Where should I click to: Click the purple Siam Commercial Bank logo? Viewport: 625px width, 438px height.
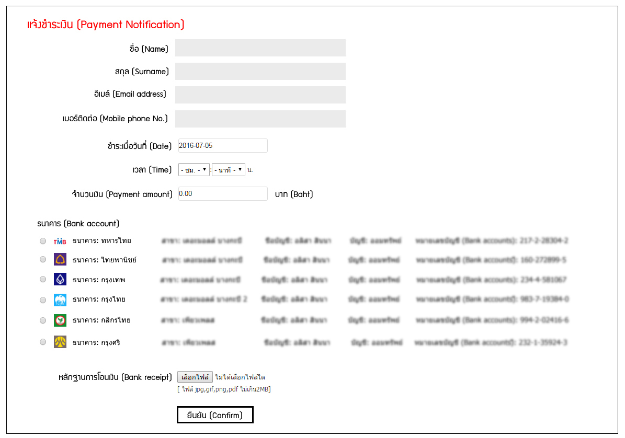(x=60, y=260)
